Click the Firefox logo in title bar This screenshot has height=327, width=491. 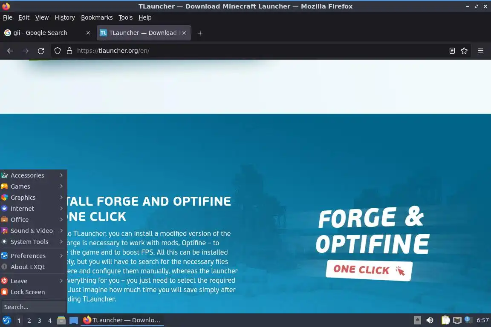pos(6,6)
